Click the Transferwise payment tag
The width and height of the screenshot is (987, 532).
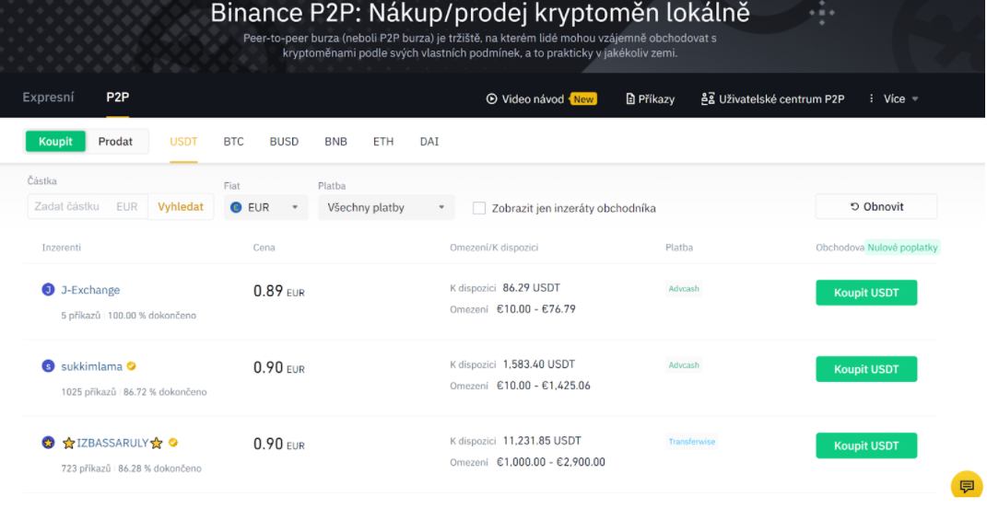[692, 442]
